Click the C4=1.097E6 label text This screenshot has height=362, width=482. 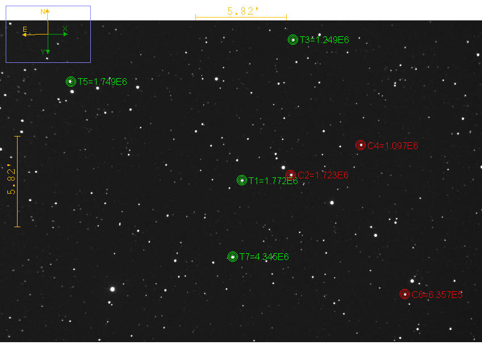point(392,146)
